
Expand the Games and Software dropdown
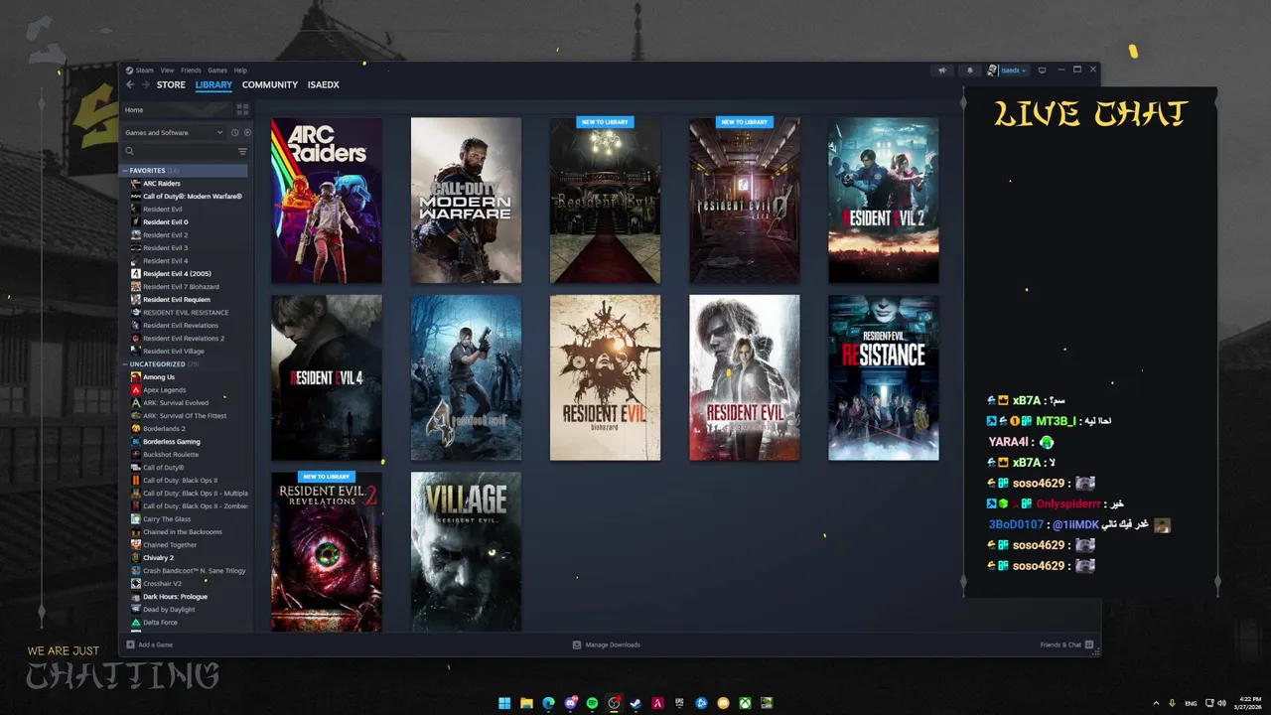click(175, 132)
